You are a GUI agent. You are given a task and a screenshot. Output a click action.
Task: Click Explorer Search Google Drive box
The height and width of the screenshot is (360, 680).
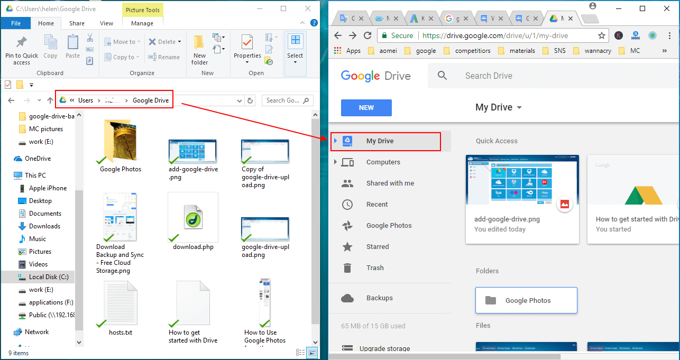coord(287,100)
